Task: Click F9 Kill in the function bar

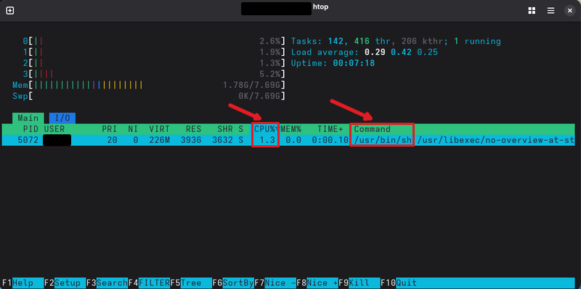Action: 359,283
